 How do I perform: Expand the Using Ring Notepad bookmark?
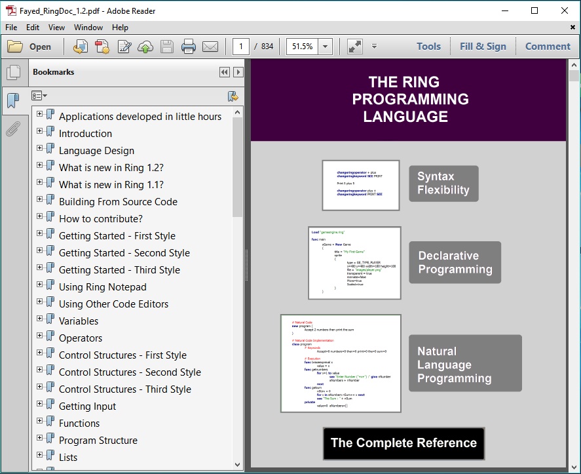[x=40, y=284]
